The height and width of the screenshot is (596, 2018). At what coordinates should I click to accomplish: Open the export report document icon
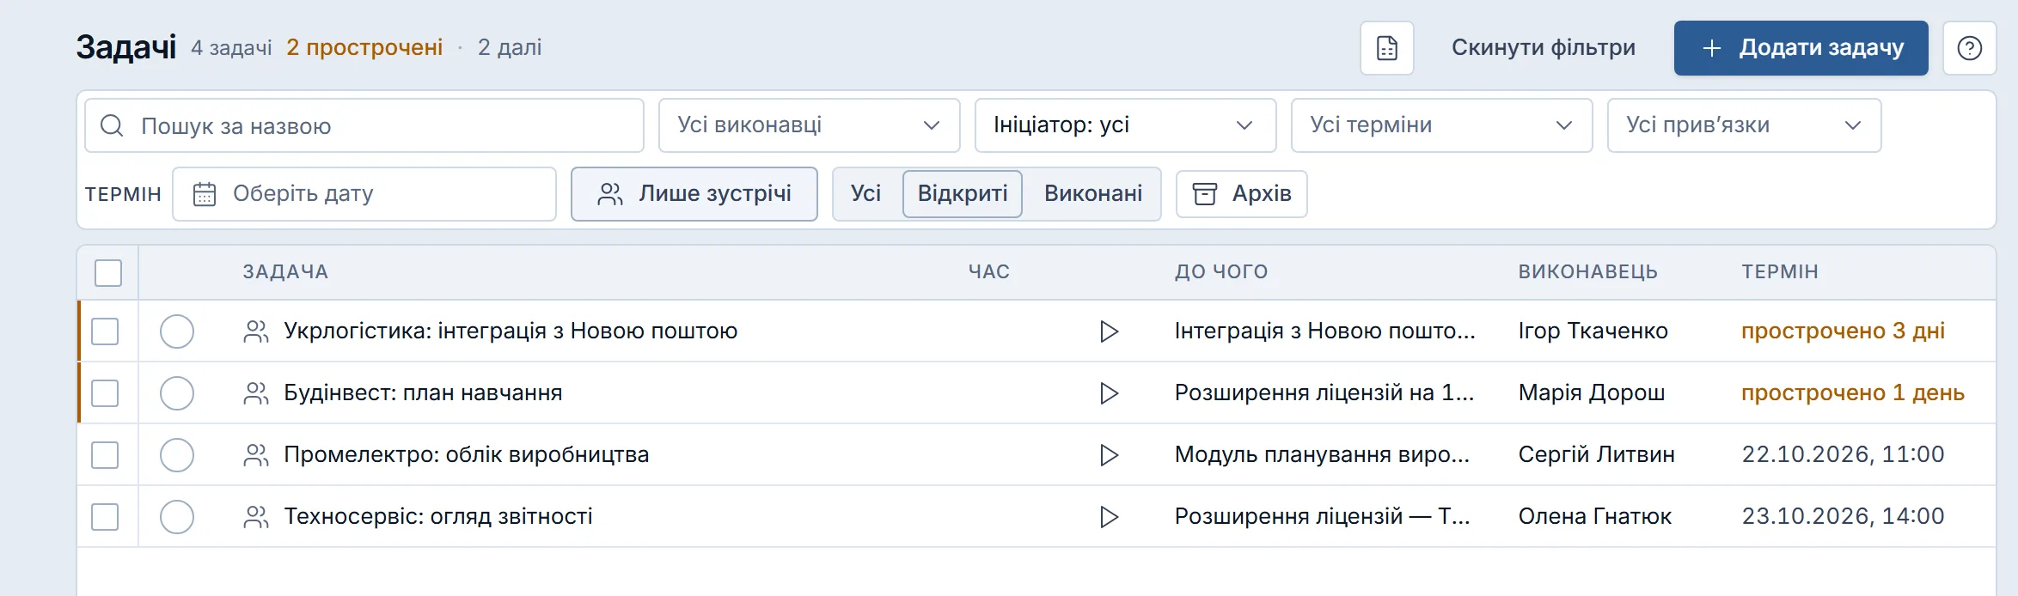coord(1387,48)
